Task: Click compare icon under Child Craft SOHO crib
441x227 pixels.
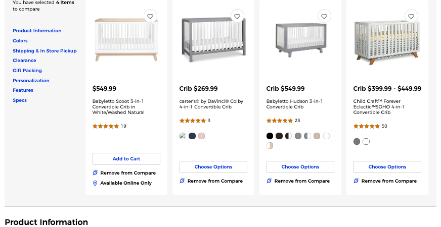Action: 356,181
